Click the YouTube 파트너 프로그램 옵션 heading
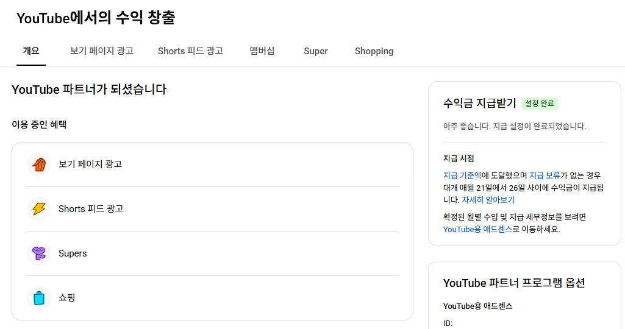Image resolution: width=625 pixels, height=329 pixels. (514, 283)
